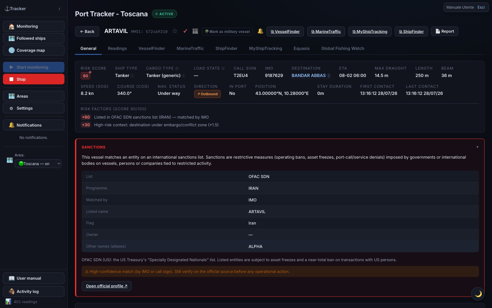Switch to the ShipFinder tab

pos(226,49)
